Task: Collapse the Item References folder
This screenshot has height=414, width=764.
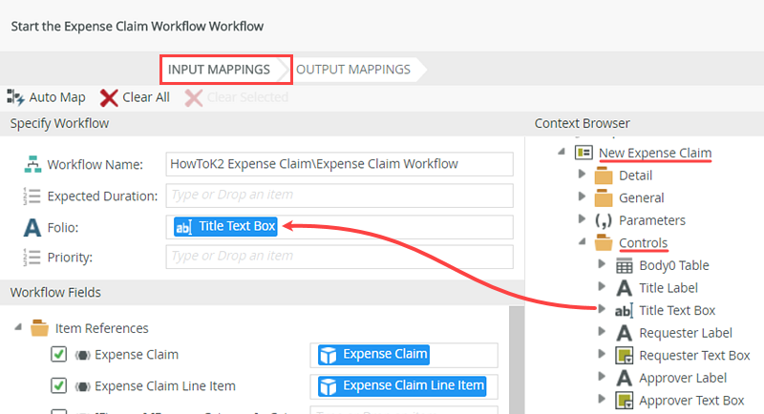Action: click(x=18, y=327)
